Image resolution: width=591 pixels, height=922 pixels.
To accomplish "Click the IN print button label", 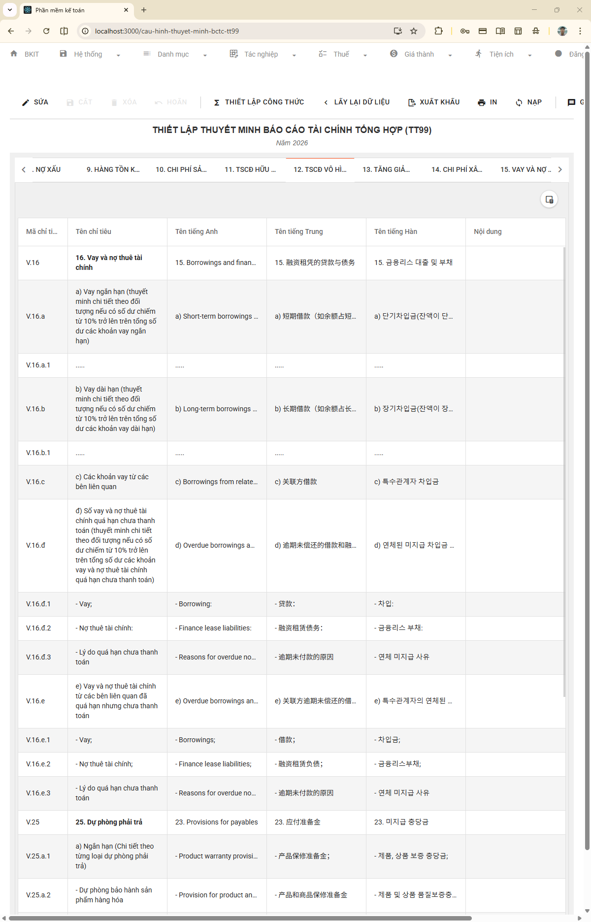I will [x=493, y=102].
